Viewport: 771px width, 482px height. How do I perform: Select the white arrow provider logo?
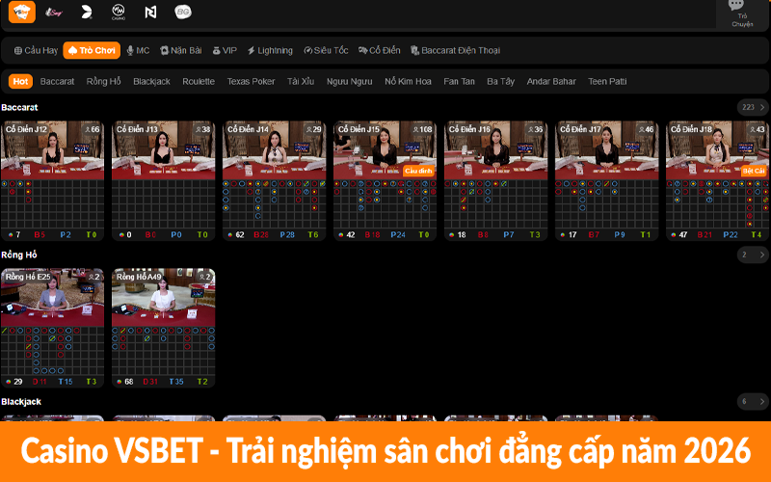87,13
